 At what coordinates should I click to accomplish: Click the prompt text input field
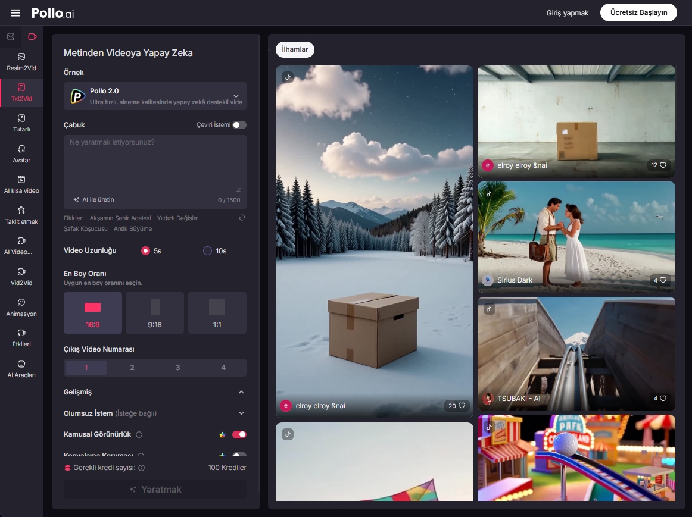[x=155, y=164]
